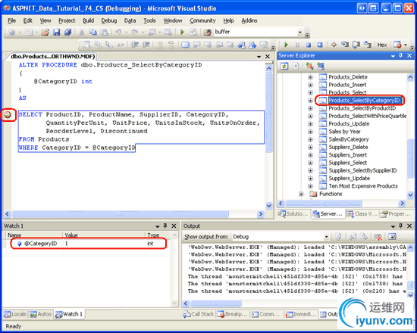Screen dimensions: 417x333
Task: Close the Server Explorer panel
Action: click(409, 56)
